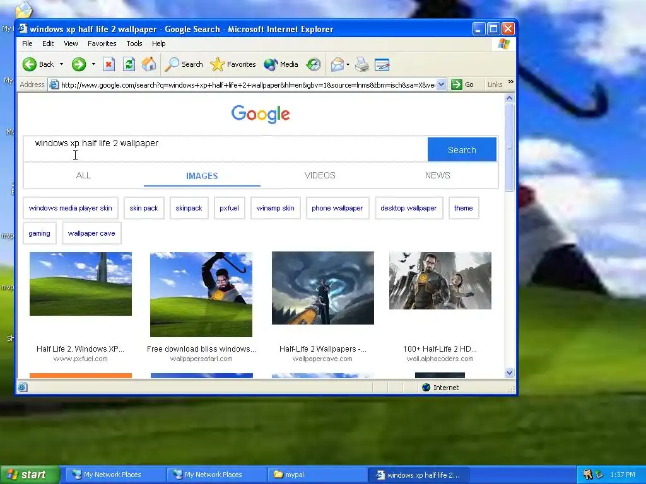Click the 'gaming' suggestion chip
The width and height of the screenshot is (646, 484).
[40, 233]
